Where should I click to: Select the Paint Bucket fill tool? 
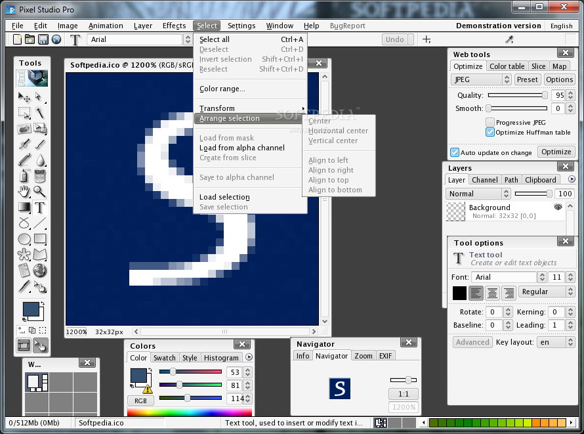pyautogui.click(x=39, y=176)
